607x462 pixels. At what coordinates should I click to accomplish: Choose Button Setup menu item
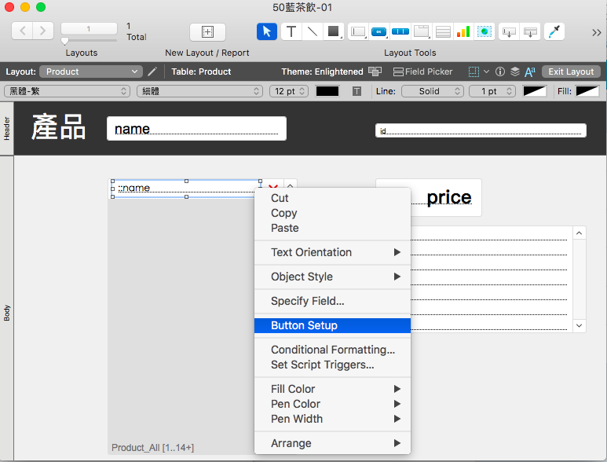click(332, 326)
